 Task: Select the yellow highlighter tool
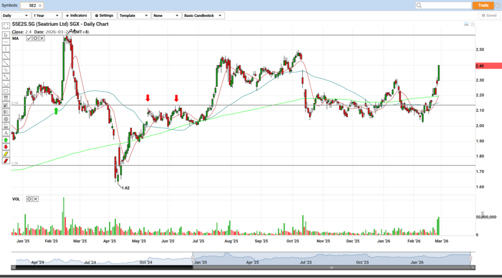click(x=6, y=154)
